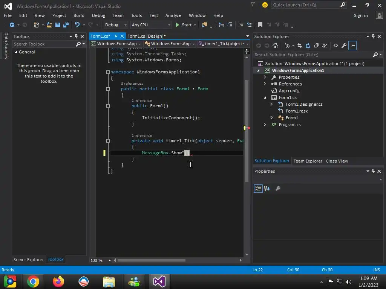Select App.config in Solution Explorer
Image resolution: width=386 pixels, height=289 pixels.
point(289,91)
